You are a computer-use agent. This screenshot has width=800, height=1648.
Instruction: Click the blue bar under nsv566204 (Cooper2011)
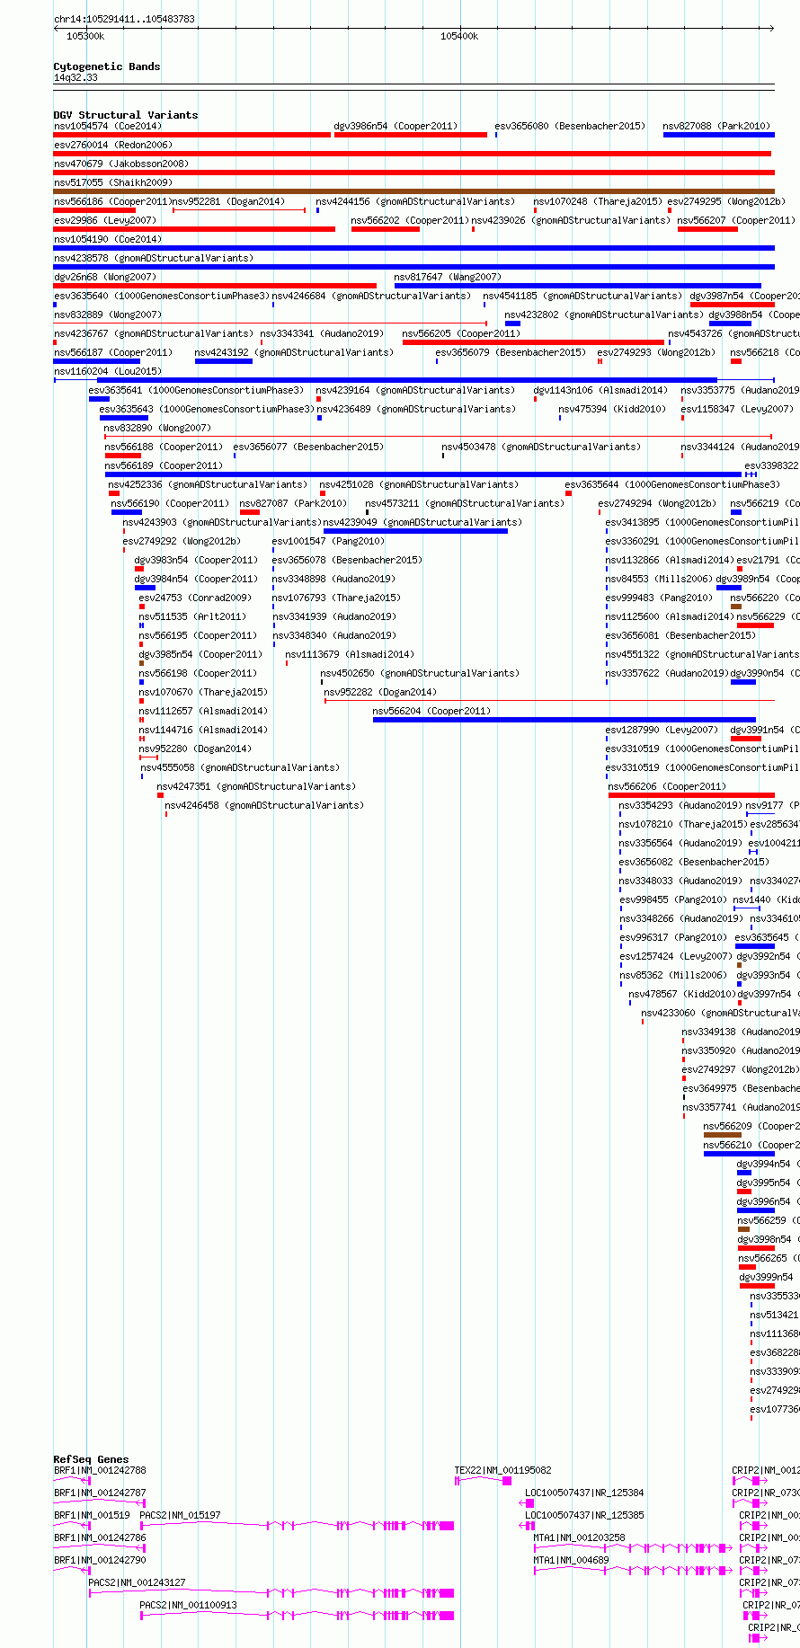[x=564, y=720]
